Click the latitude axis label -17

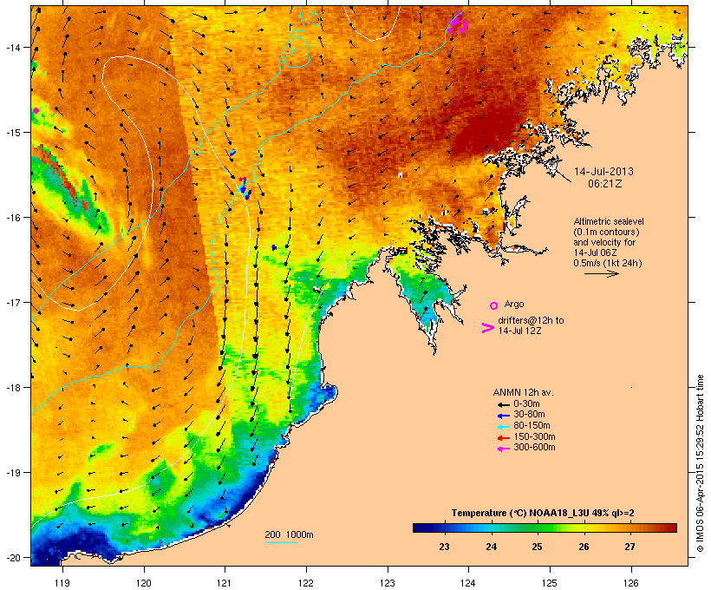coord(13,302)
